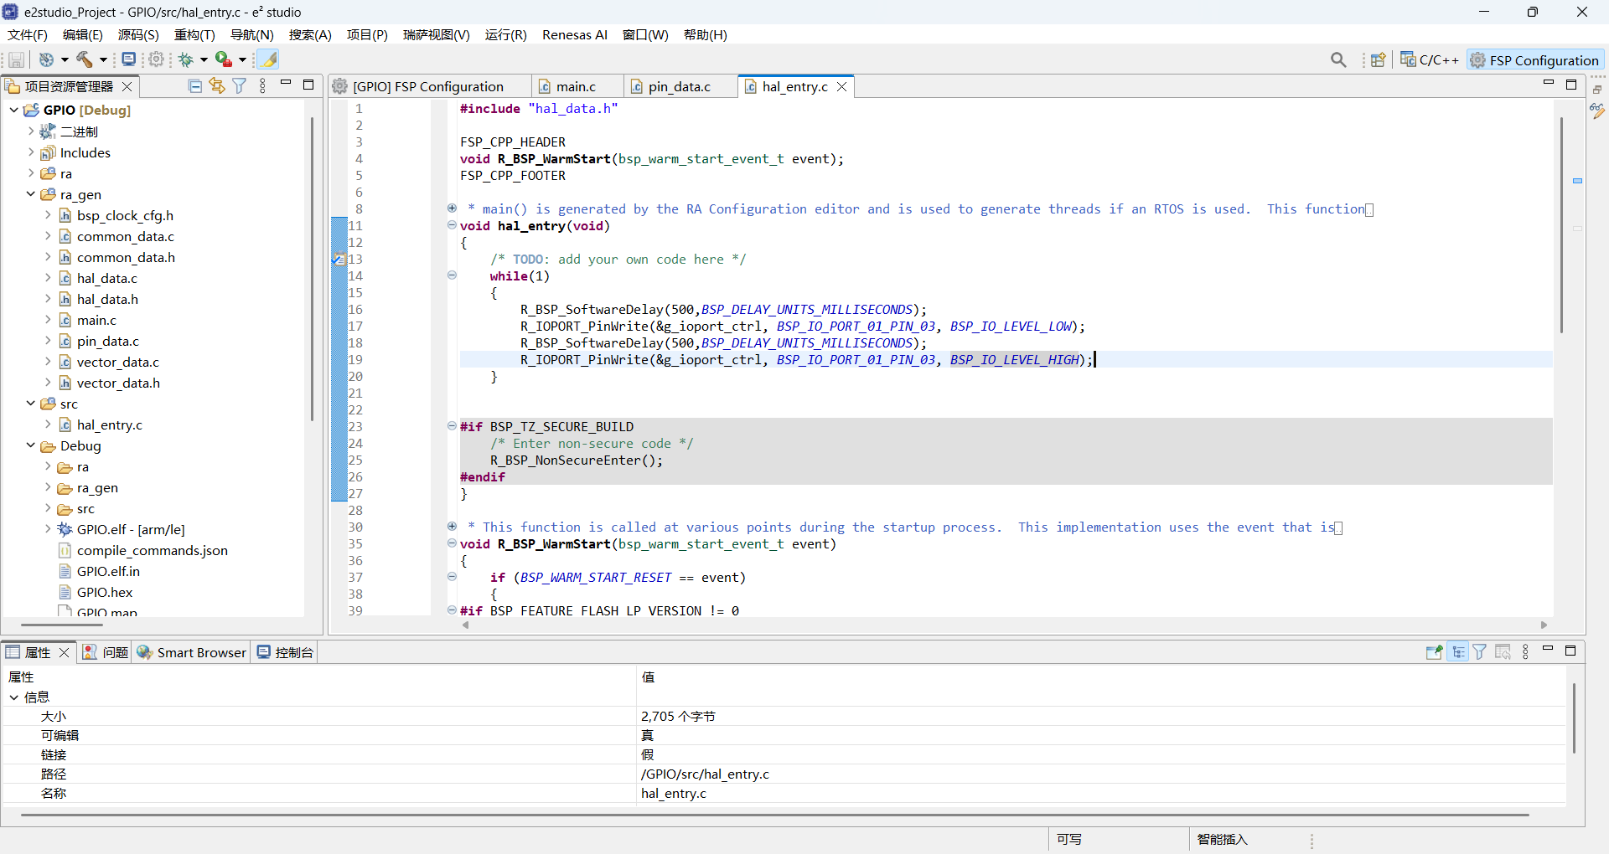Switch to the C/C++ perspective
This screenshot has height=854, width=1609.
[x=1430, y=59]
